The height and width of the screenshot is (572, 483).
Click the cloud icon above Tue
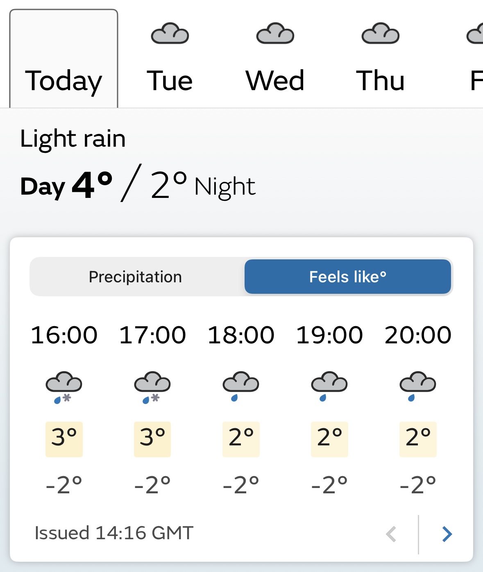coord(170,34)
